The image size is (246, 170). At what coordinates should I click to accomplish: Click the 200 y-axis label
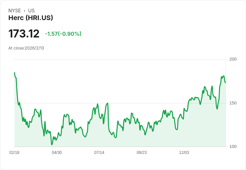(x=233, y=59)
